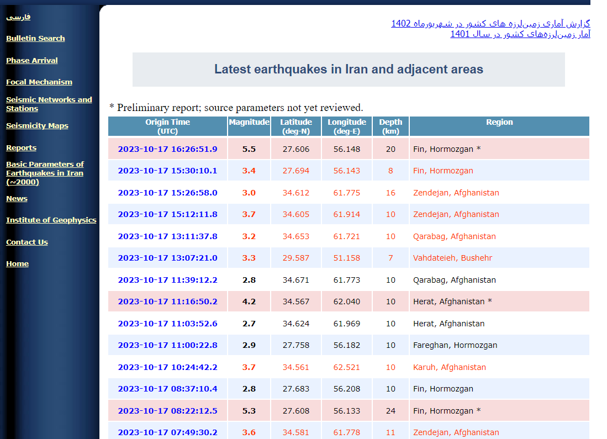Visit the Institute of Geophysics link
Screen dimensions: 607x439
[51, 220]
